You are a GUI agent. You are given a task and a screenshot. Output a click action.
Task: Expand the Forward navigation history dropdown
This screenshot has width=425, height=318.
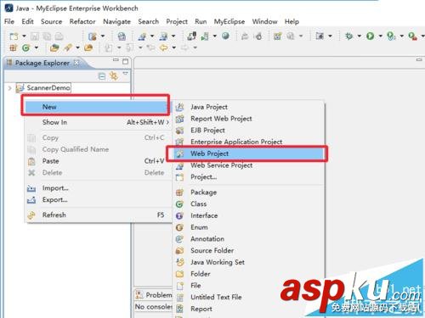point(195,47)
